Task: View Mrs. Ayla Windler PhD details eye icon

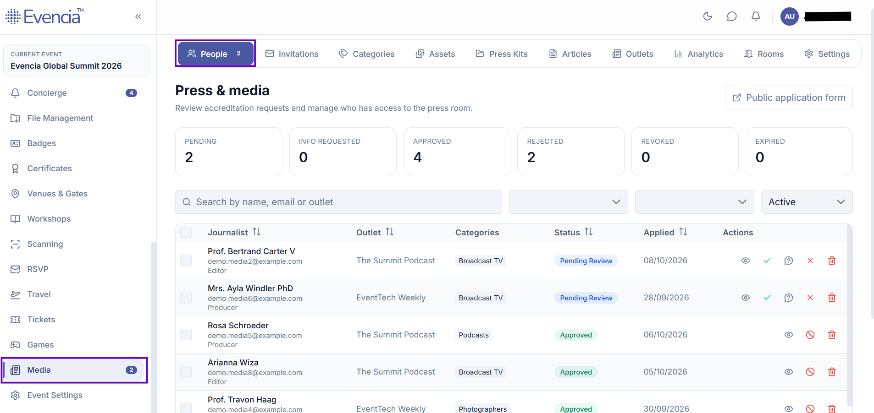Action: [746, 298]
